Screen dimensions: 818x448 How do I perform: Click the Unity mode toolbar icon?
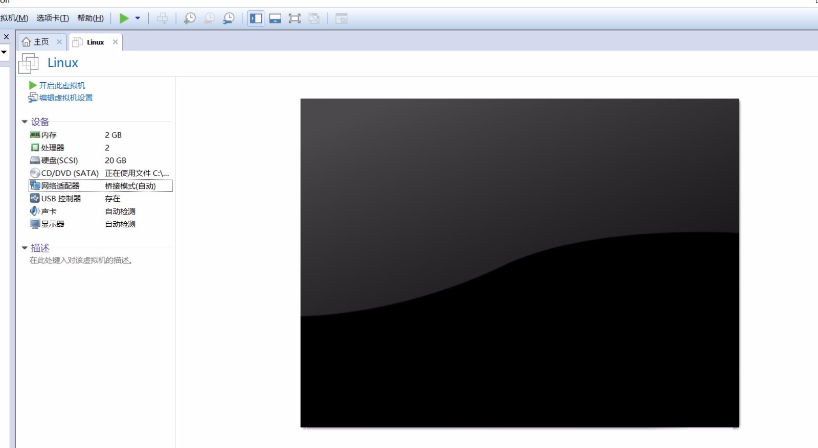coord(314,18)
